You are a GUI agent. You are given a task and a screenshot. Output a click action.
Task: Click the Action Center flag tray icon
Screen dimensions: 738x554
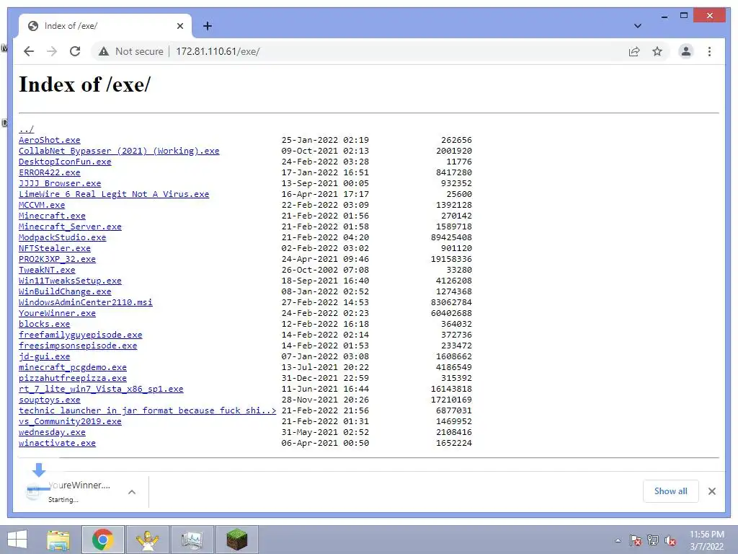click(x=635, y=540)
